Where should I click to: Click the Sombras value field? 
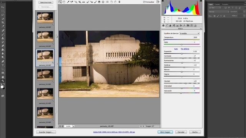[x=196, y=65]
